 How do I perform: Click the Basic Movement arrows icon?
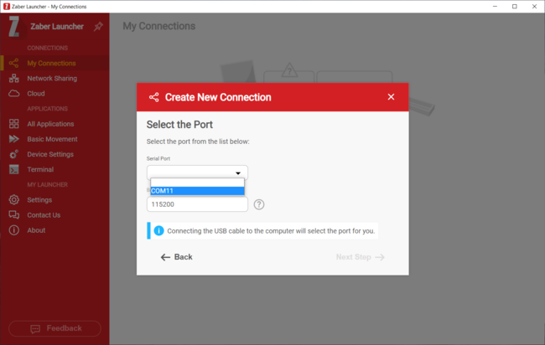(13, 139)
